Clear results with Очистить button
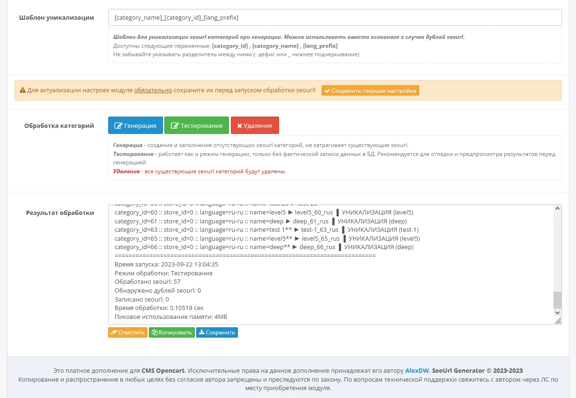 click(128, 332)
